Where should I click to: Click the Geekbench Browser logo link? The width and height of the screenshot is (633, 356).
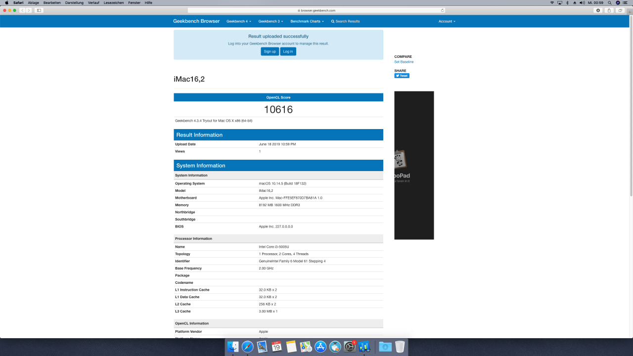(x=196, y=21)
